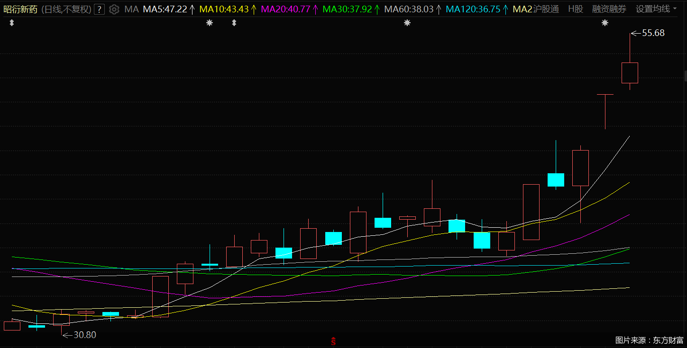The image size is (687, 348).
Task: Click the up-down arrow marker under the stock name
Action: (12, 23)
